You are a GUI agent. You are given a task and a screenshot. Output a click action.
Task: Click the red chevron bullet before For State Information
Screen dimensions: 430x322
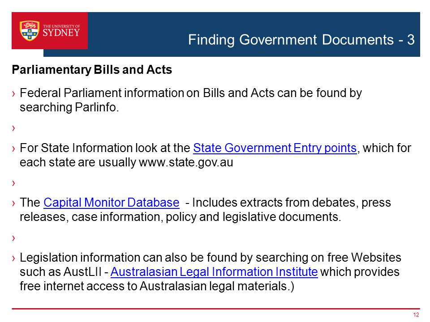(13, 148)
